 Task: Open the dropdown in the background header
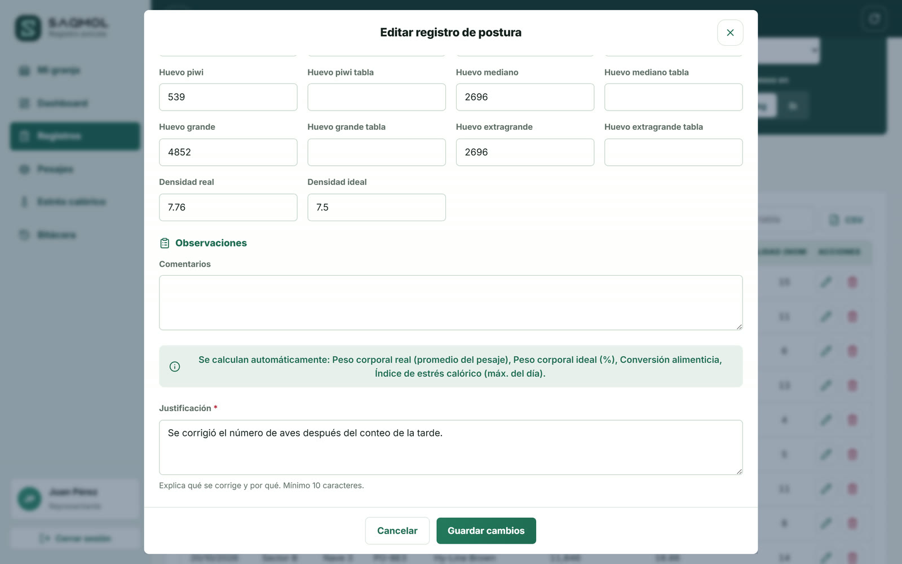[x=788, y=51]
